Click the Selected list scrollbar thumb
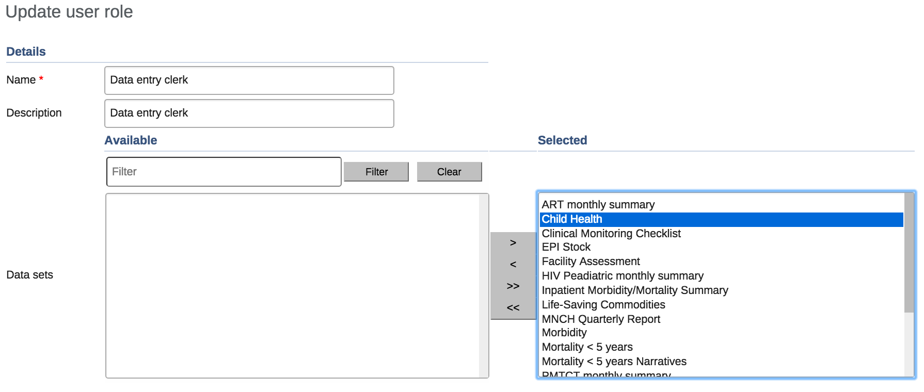This screenshot has height=392, width=924. (909, 253)
